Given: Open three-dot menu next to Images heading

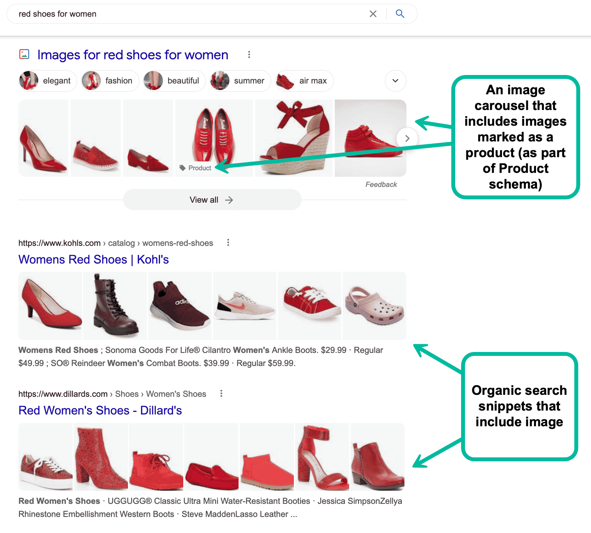Looking at the screenshot, I should 249,55.
